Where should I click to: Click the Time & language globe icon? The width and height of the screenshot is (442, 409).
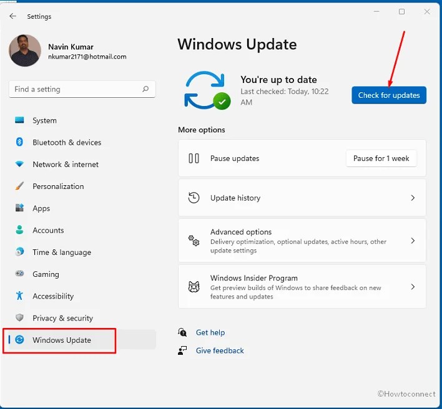click(19, 252)
